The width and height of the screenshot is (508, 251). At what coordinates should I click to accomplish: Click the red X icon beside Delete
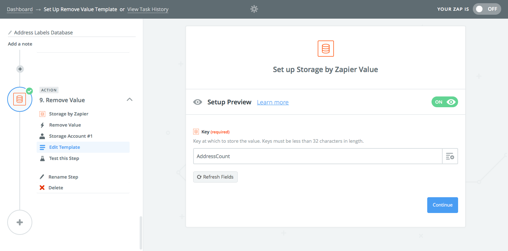[x=42, y=188]
